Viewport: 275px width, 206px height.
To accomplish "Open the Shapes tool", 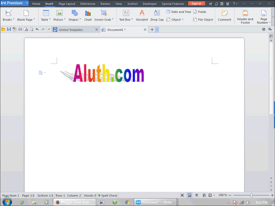I will 75,15.
